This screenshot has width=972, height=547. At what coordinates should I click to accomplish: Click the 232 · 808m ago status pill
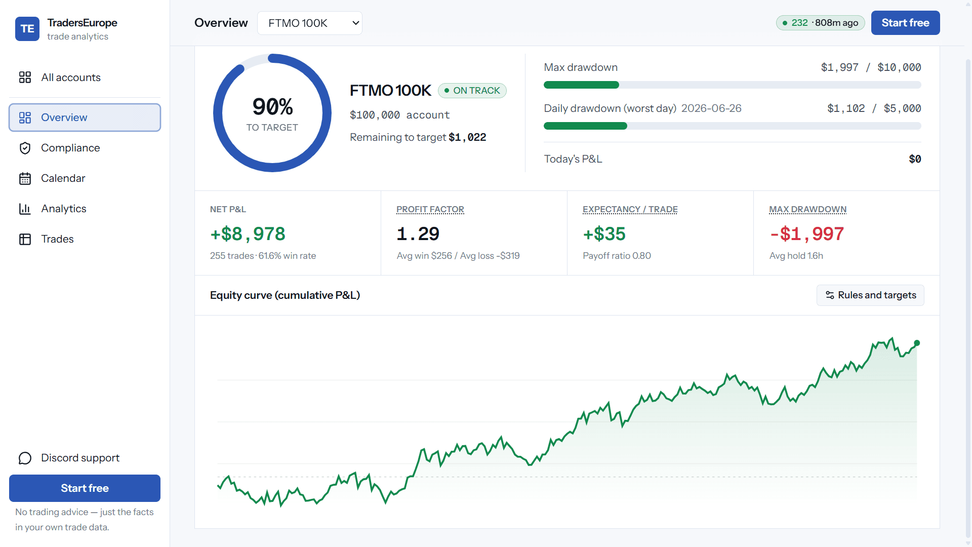pyautogui.click(x=820, y=23)
